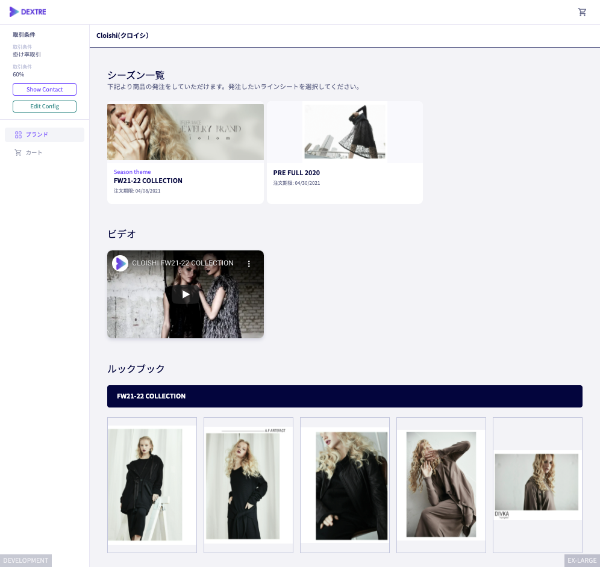Open the PRE FULL 2020 season title
Image resolution: width=600 pixels, height=567 pixels.
tap(296, 173)
